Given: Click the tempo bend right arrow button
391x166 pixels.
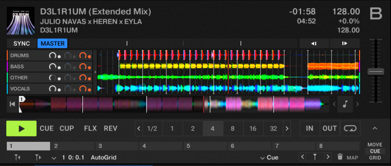Looking at the screenshot, I should pos(345,44).
